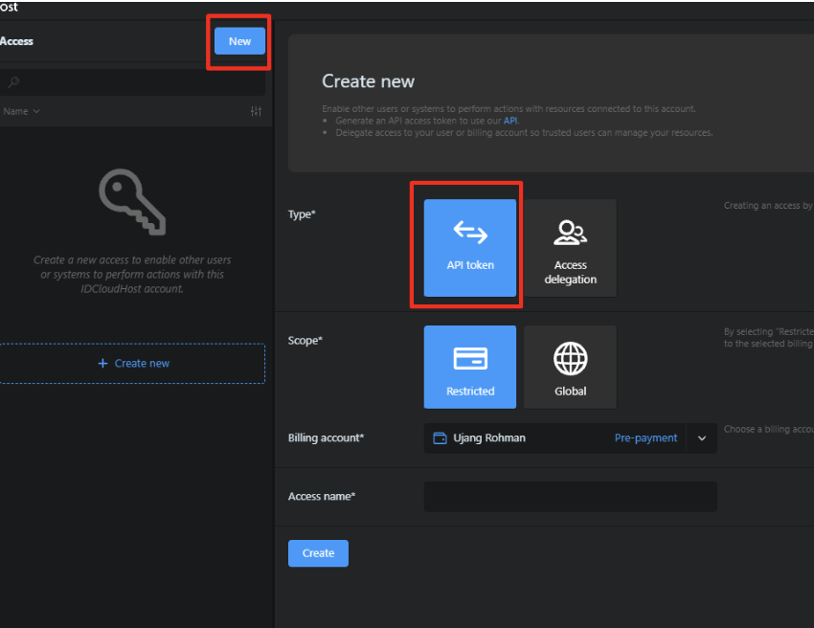
Task: Expand the Billing account dropdown chevron
Action: tap(702, 438)
